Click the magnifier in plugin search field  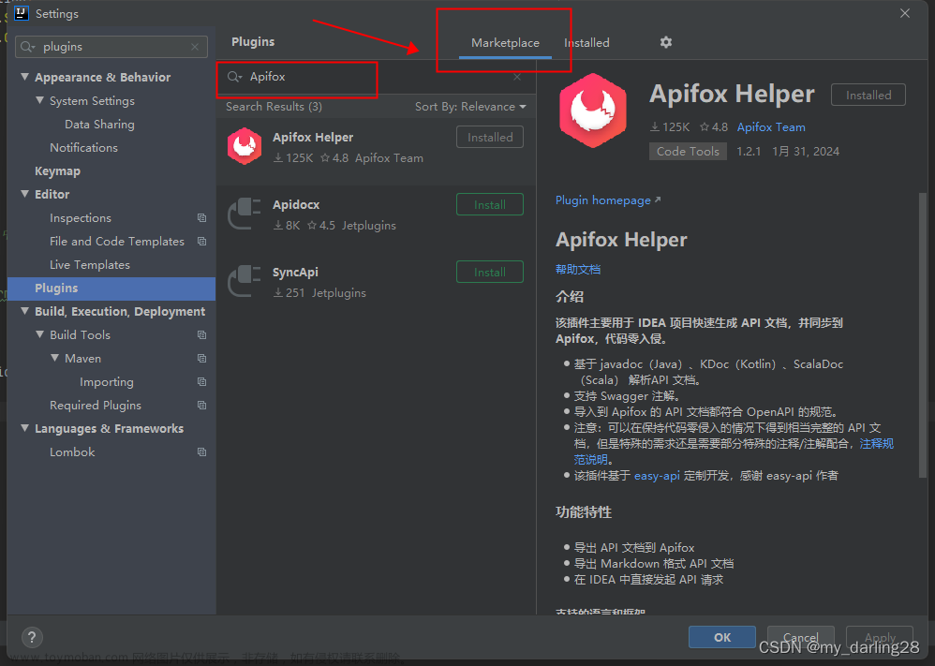pyautogui.click(x=234, y=77)
